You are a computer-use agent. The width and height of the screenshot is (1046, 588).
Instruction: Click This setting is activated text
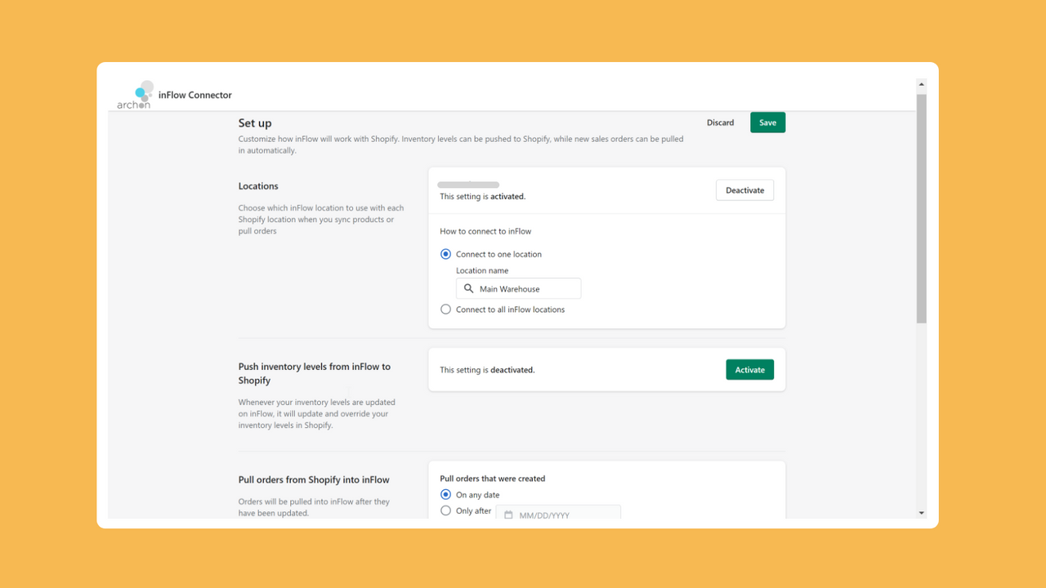[x=482, y=197]
